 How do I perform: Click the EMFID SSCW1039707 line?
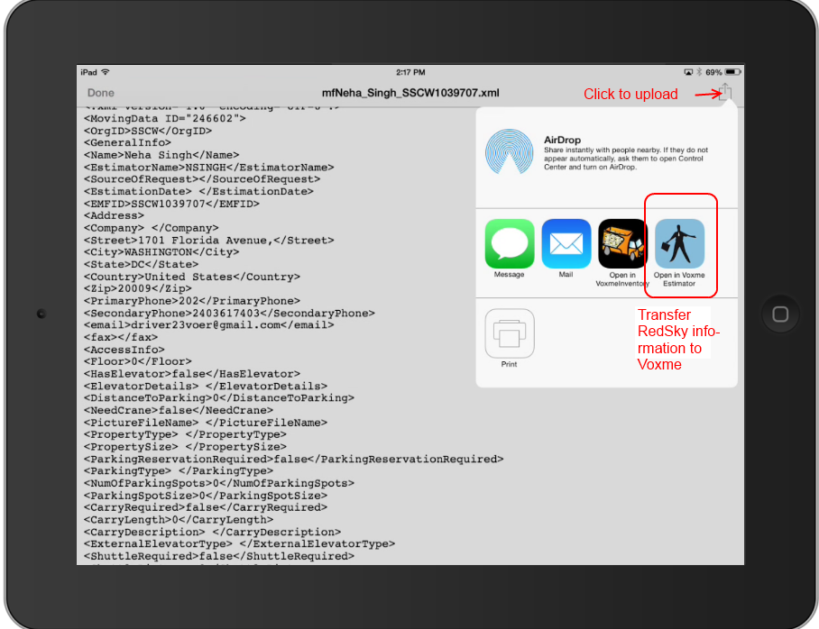pyautogui.click(x=171, y=204)
